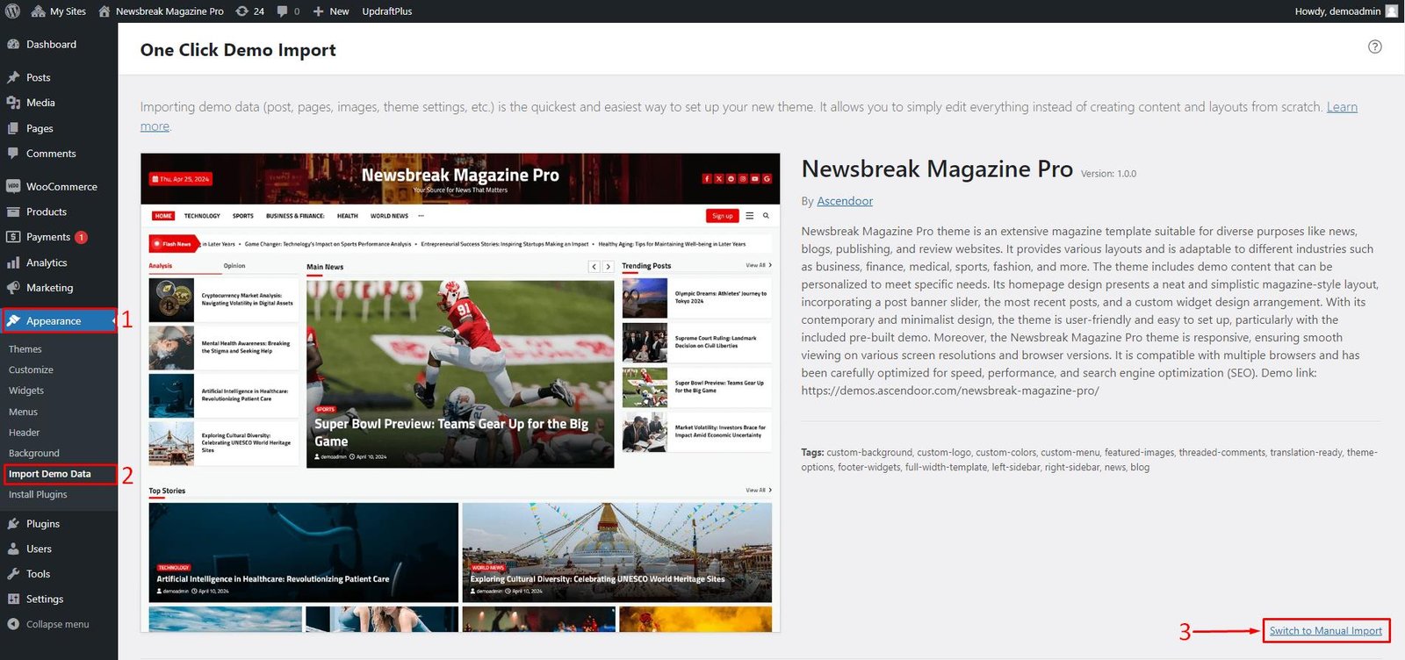Open My Sites in the admin bar
Image resolution: width=1405 pixels, height=660 pixels.
point(59,11)
